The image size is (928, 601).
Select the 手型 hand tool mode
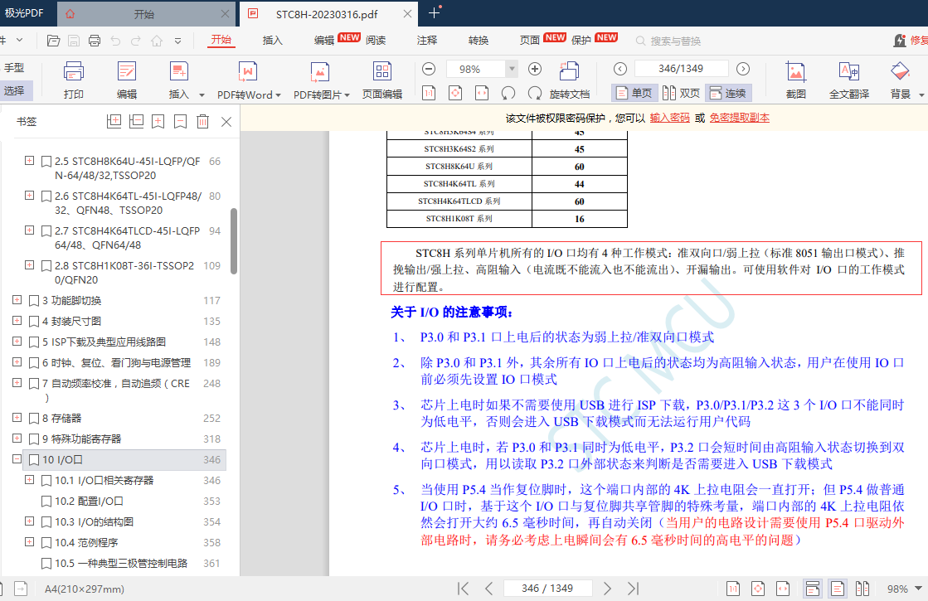[x=14, y=67]
